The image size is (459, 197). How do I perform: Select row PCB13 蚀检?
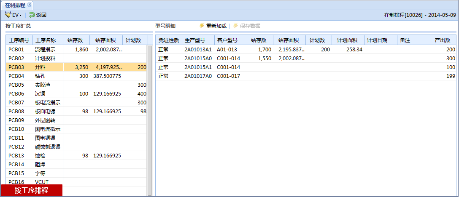point(77,155)
